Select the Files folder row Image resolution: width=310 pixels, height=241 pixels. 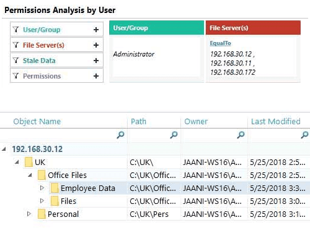pos(155,201)
